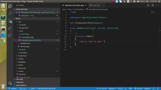161x90 pixels.
Task: Open the Explorer view in the activity bar
Action: 10,6
